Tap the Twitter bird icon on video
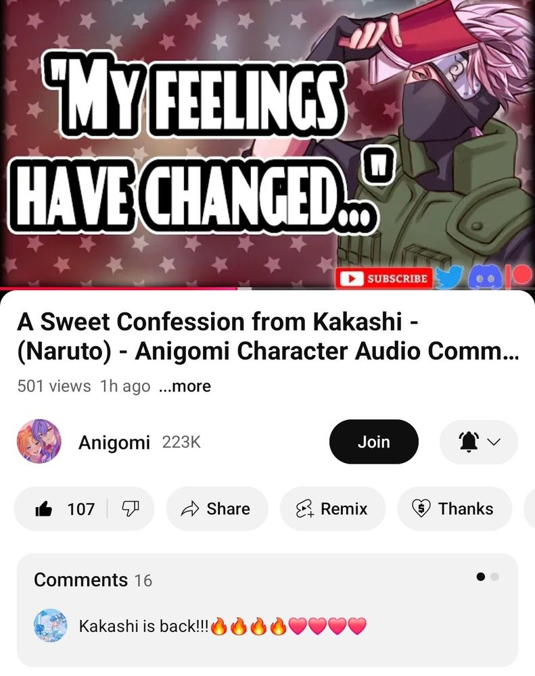 pyautogui.click(x=448, y=276)
